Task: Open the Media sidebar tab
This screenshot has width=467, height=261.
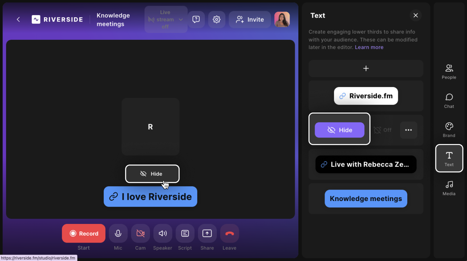Action: click(449, 188)
